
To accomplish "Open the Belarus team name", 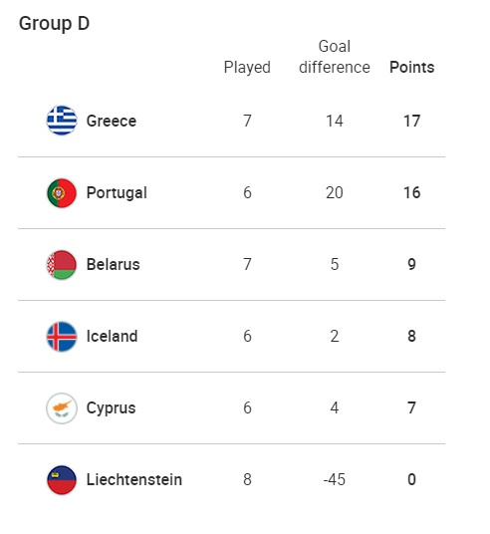I will pos(114,265).
